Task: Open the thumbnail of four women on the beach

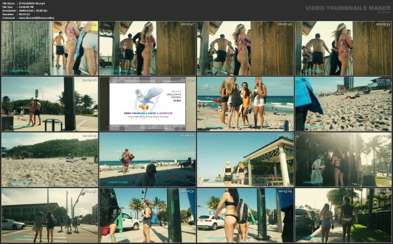Action: [246, 104]
